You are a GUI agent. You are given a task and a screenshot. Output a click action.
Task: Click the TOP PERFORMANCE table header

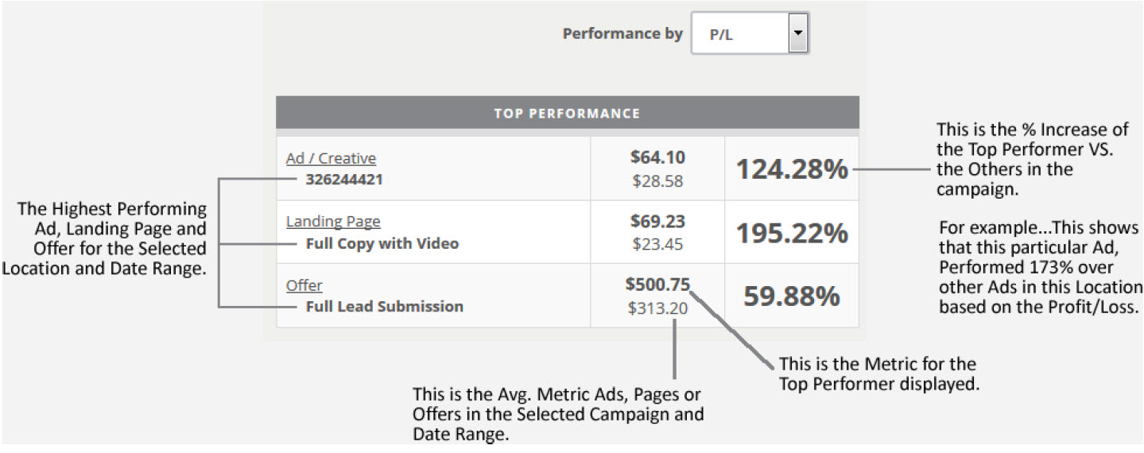[567, 113]
